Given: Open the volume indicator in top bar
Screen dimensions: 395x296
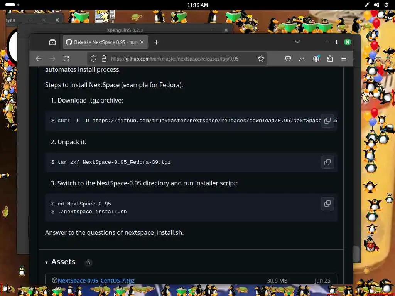Looking at the screenshot, I should [376, 5].
